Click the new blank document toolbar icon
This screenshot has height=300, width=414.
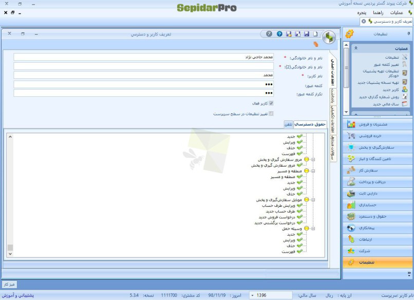coord(315,34)
